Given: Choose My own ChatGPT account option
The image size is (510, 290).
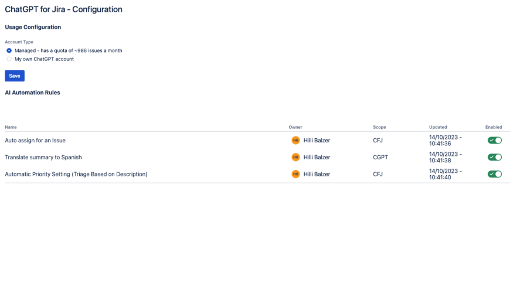Looking at the screenshot, I should point(9,59).
